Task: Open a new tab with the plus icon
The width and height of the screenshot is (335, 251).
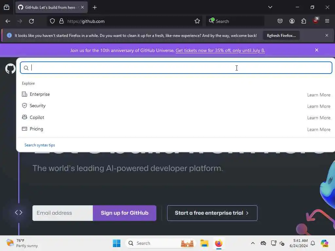Action: (x=95, y=8)
